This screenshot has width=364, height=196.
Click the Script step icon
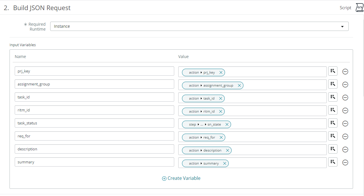pos(359,8)
